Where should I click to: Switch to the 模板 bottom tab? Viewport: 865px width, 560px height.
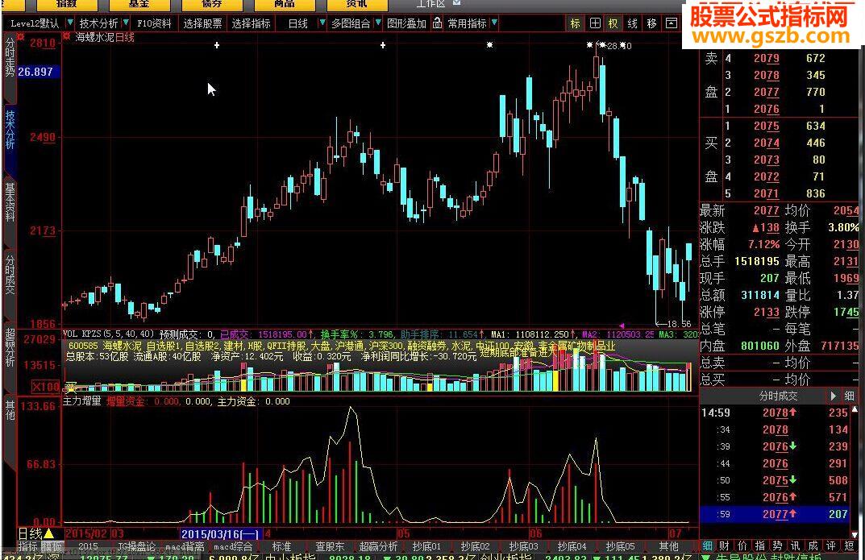[52, 546]
